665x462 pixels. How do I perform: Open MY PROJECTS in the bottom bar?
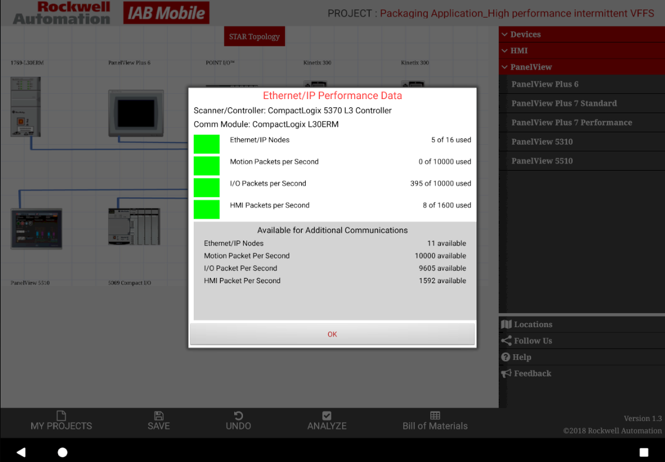tap(61, 421)
